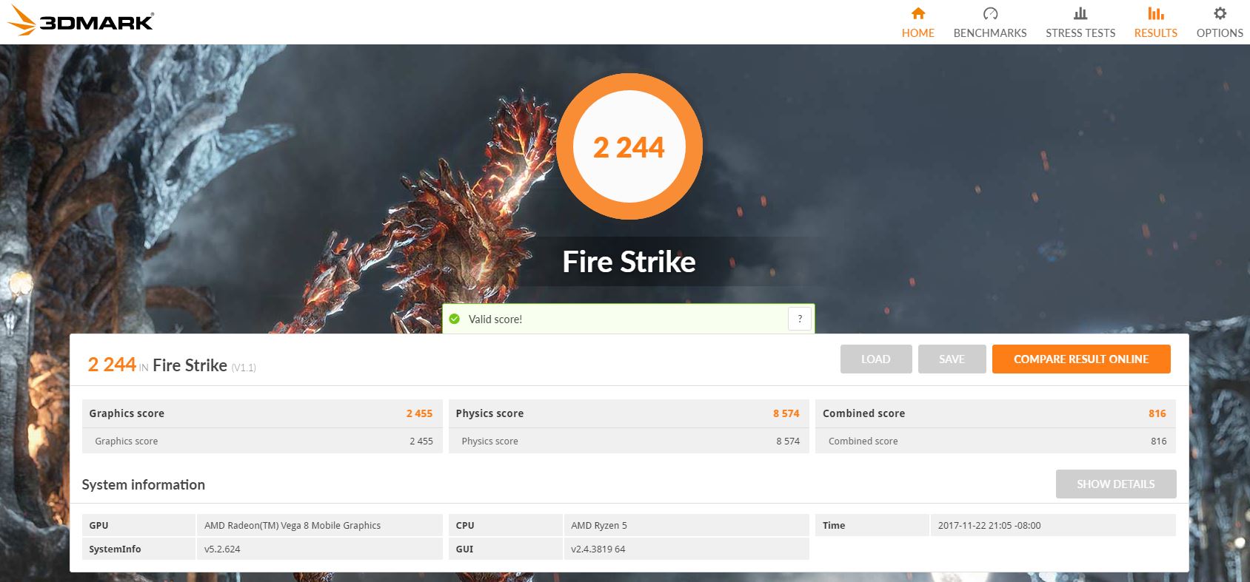Viewport: 1250px width, 582px height.
Task: Expand the Physics score header row
Action: pyautogui.click(x=627, y=413)
